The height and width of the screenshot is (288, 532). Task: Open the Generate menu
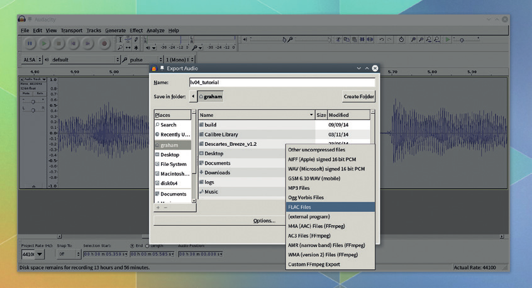click(115, 31)
